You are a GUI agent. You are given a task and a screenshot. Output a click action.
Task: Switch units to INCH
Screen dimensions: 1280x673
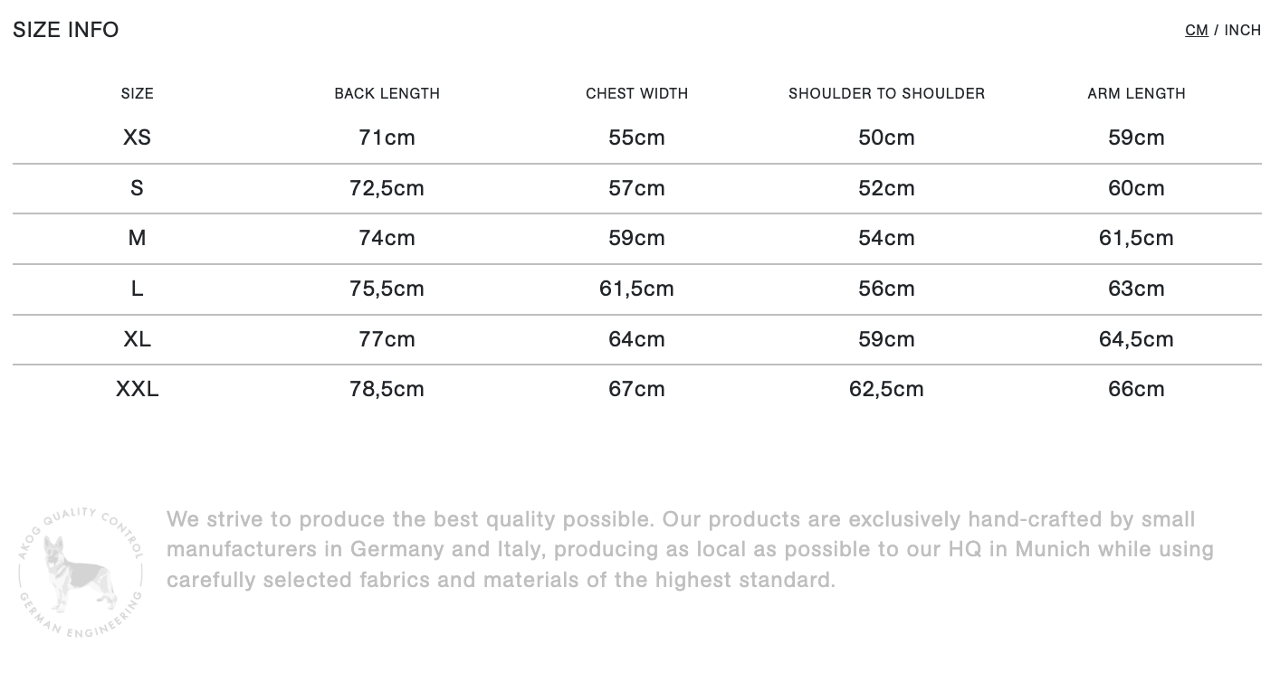(1242, 30)
